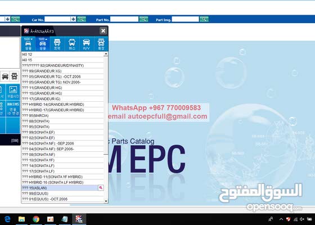Select the I40 12 model row
Image resolution: width=315 pixels, height=225 pixels.
pos(62,55)
